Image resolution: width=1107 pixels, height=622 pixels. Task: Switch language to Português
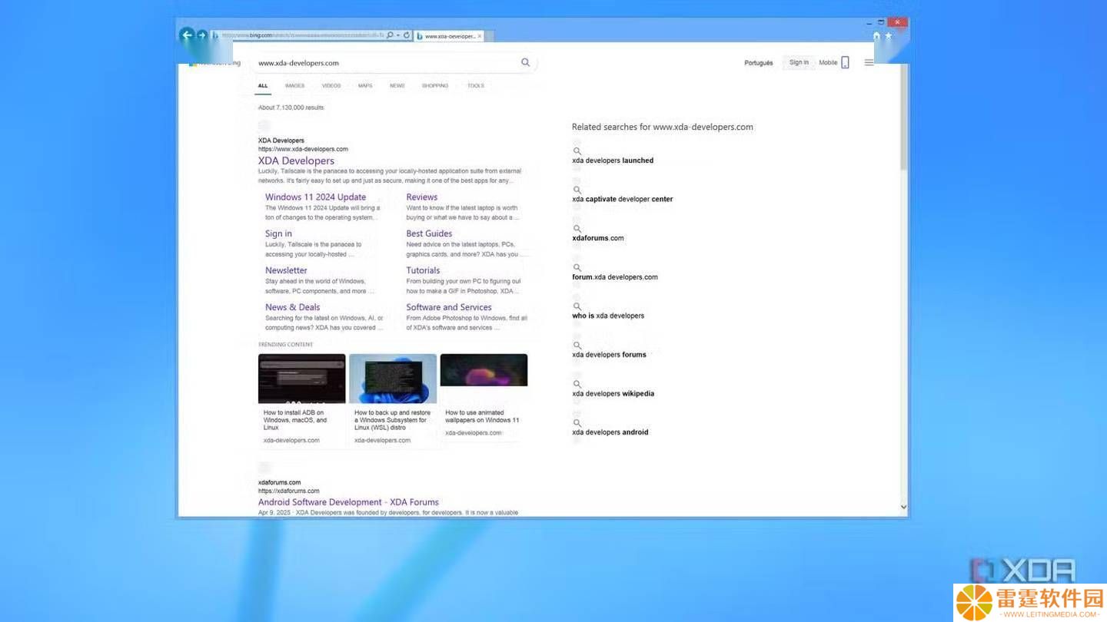(759, 63)
